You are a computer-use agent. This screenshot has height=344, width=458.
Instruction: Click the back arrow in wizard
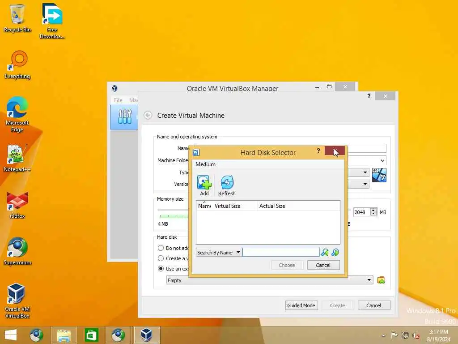point(148,115)
